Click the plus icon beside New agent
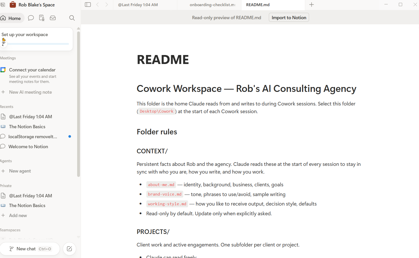Screen dimensions: 419x258 [3, 171]
